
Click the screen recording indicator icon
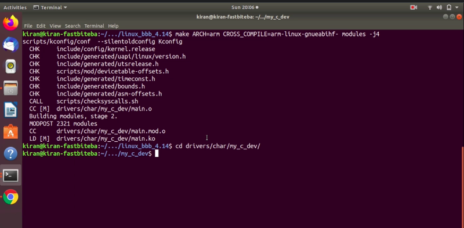click(x=414, y=8)
